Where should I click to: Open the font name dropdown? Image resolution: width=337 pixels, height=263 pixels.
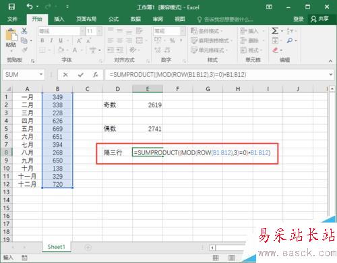(82, 31)
